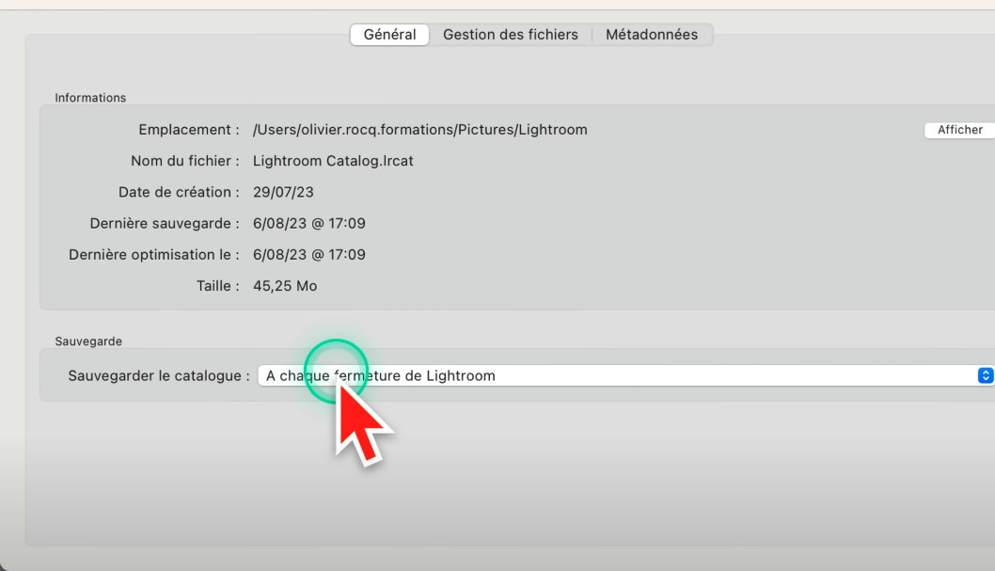Viewport: 995px width, 571px height.
Task: Click the catalog location path text
Action: [x=420, y=130]
